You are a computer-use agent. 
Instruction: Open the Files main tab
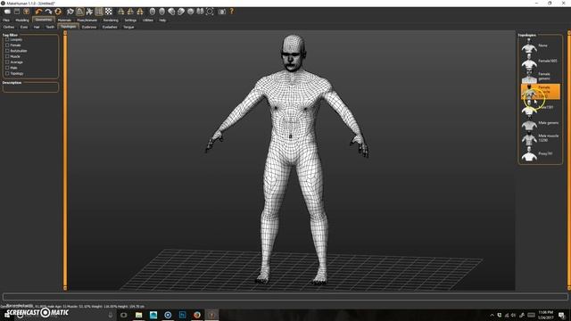(6, 21)
